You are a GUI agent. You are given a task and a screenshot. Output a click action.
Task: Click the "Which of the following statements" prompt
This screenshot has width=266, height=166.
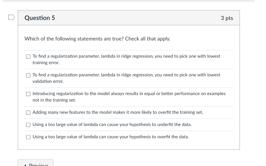(x=97, y=39)
